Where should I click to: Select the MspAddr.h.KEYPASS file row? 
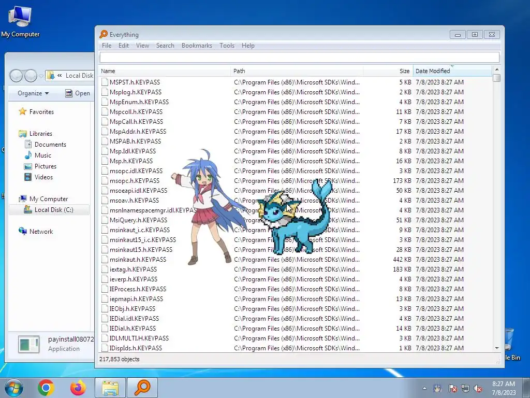pos(296,131)
